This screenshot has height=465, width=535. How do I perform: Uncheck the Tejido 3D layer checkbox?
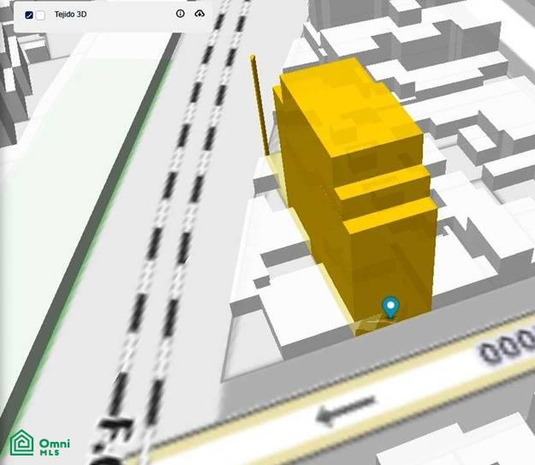[29, 15]
